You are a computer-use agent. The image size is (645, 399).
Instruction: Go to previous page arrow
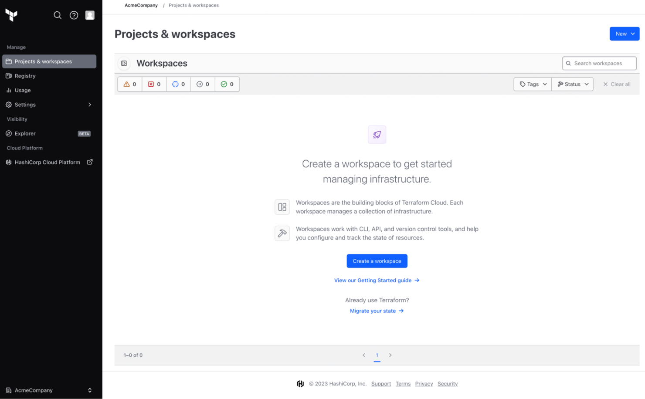coord(364,355)
